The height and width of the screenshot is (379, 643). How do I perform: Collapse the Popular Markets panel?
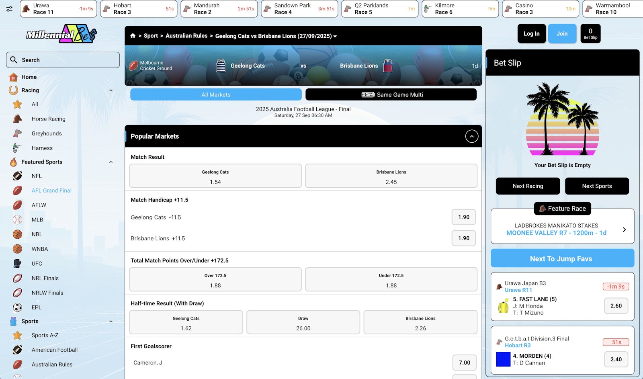pos(471,136)
